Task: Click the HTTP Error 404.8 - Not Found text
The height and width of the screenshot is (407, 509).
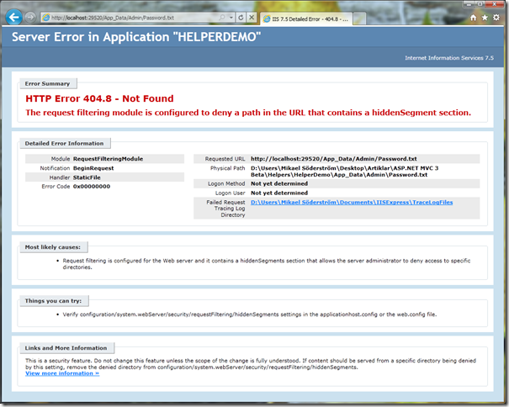Action: [99, 98]
